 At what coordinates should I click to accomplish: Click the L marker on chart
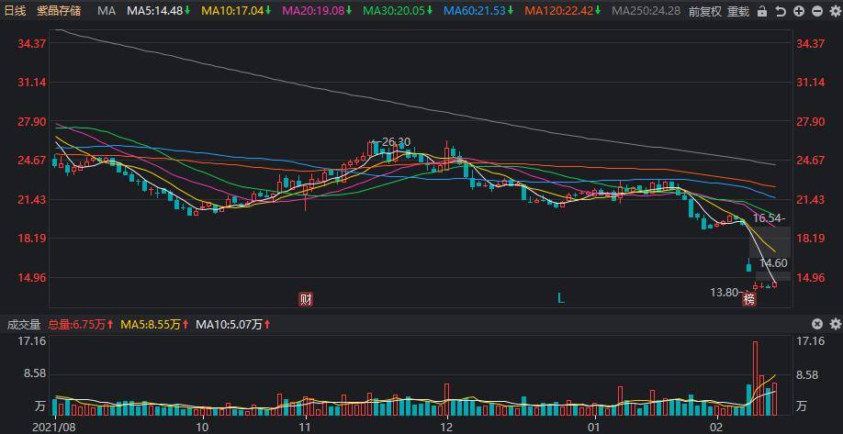(560, 297)
